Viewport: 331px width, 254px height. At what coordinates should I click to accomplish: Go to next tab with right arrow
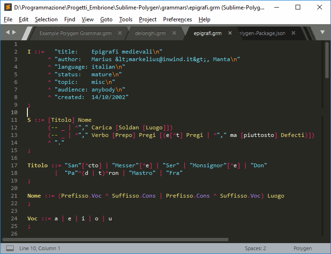tap(14, 32)
